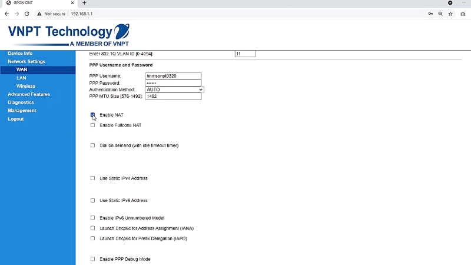The height and width of the screenshot is (265, 471).
Task: Click the browser back arrow
Action: pyautogui.click(x=6, y=14)
